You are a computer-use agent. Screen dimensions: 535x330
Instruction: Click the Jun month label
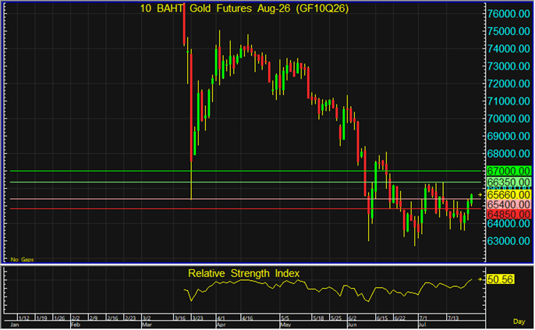point(352,325)
